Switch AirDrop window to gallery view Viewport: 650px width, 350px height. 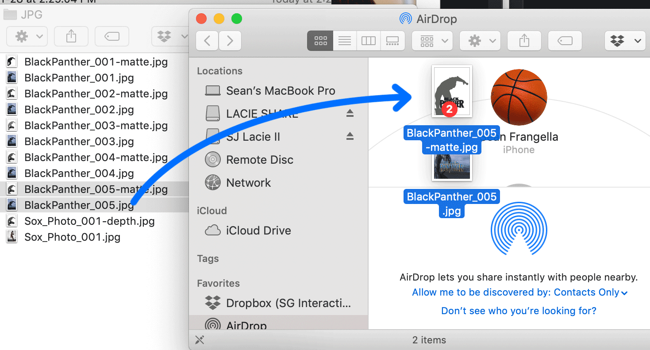click(392, 41)
